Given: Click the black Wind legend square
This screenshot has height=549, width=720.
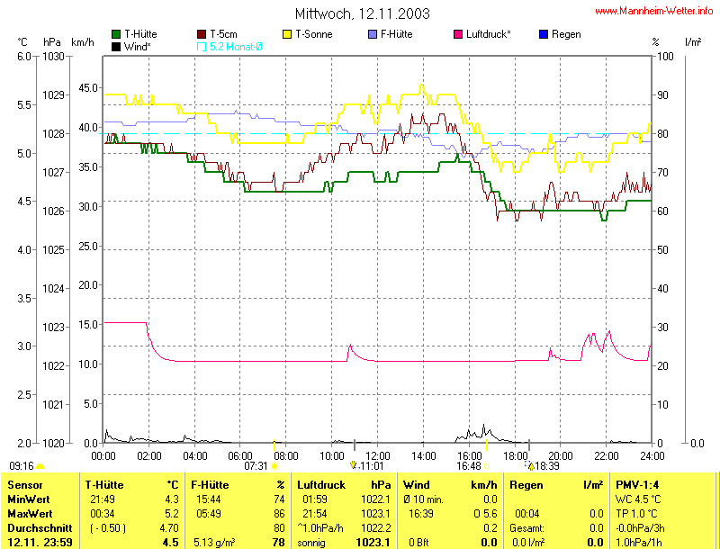Looking at the screenshot, I should click(116, 46).
